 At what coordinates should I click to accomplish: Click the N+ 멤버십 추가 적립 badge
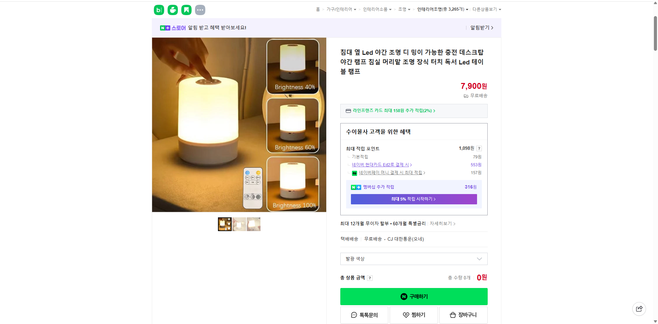356,187
